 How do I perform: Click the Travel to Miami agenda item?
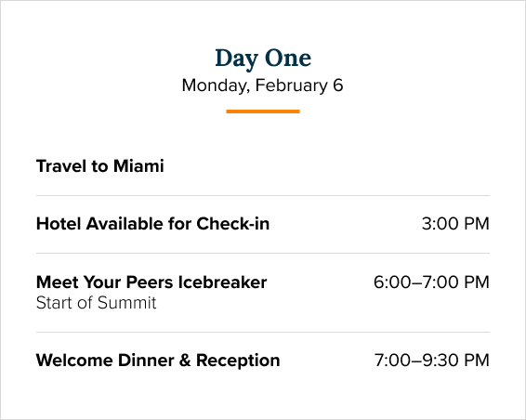coord(100,166)
